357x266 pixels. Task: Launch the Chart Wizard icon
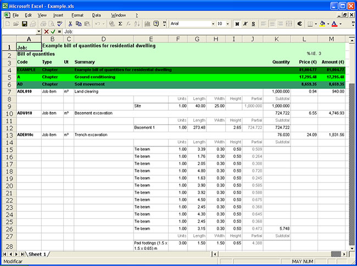point(147,24)
